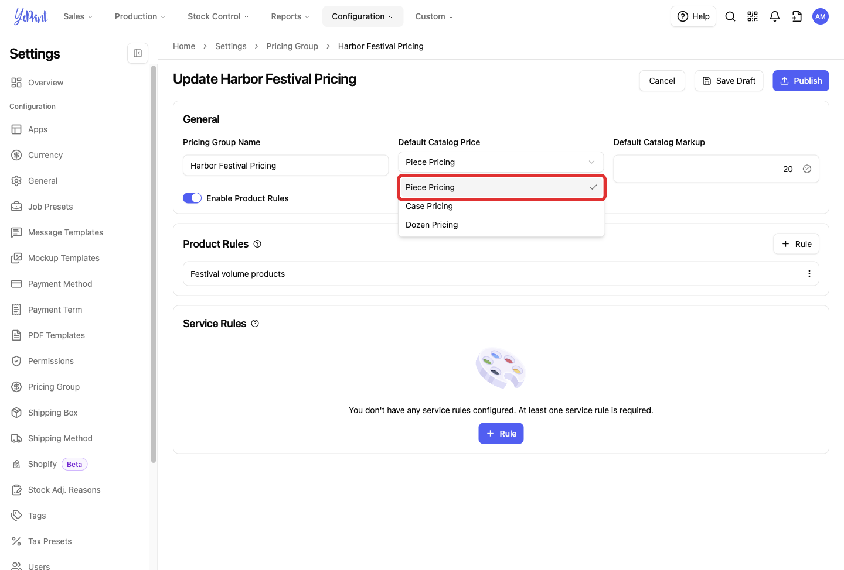Image resolution: width=844 pixels, height=570 pixels.
Task: Click the markup reset icon beside 20
Action: point(807,169)
